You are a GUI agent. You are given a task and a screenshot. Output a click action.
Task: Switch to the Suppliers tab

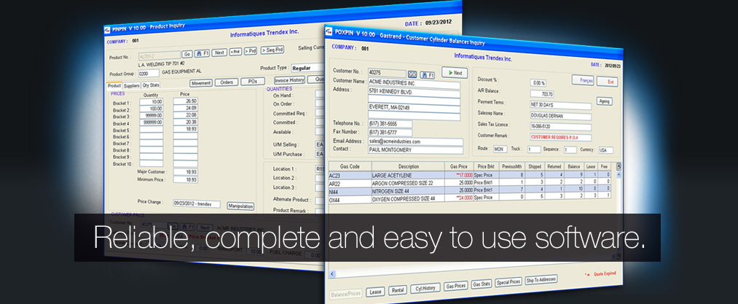[132, 86]
